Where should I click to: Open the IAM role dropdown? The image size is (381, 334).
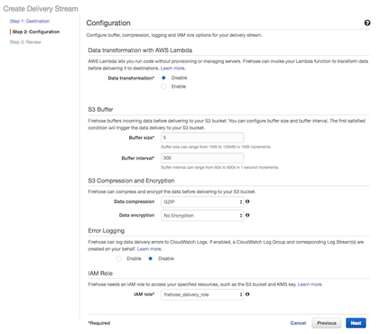point(202,294)
